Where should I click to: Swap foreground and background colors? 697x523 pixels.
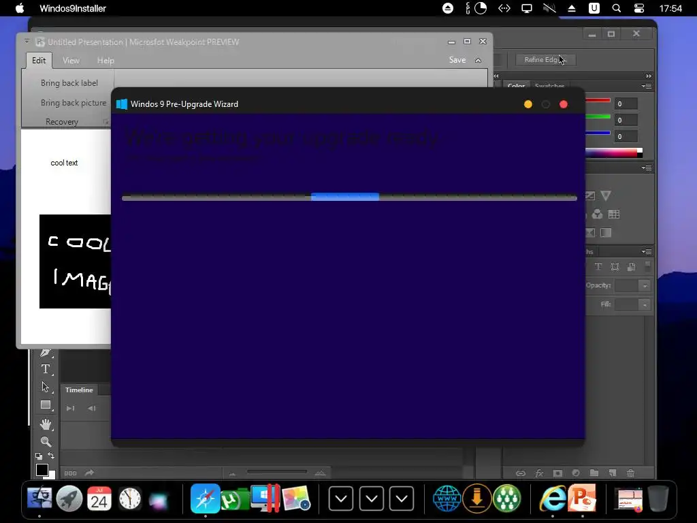pyautogui.click(x=51, y=456)
